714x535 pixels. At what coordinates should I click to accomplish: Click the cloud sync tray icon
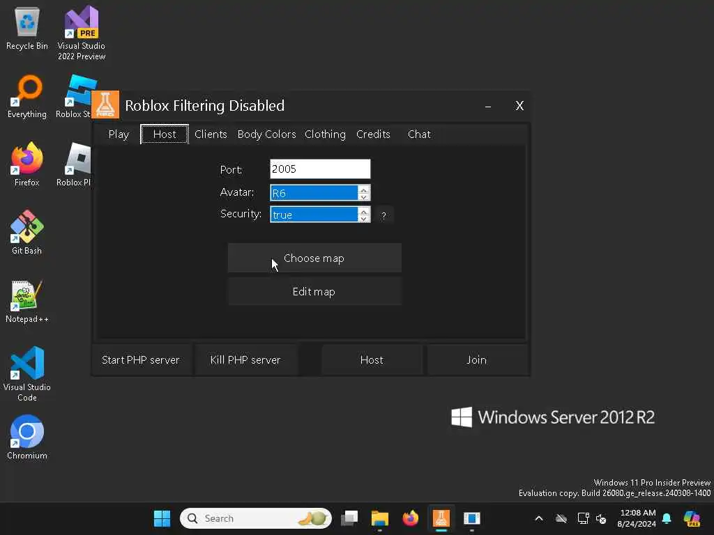point(561,518)
